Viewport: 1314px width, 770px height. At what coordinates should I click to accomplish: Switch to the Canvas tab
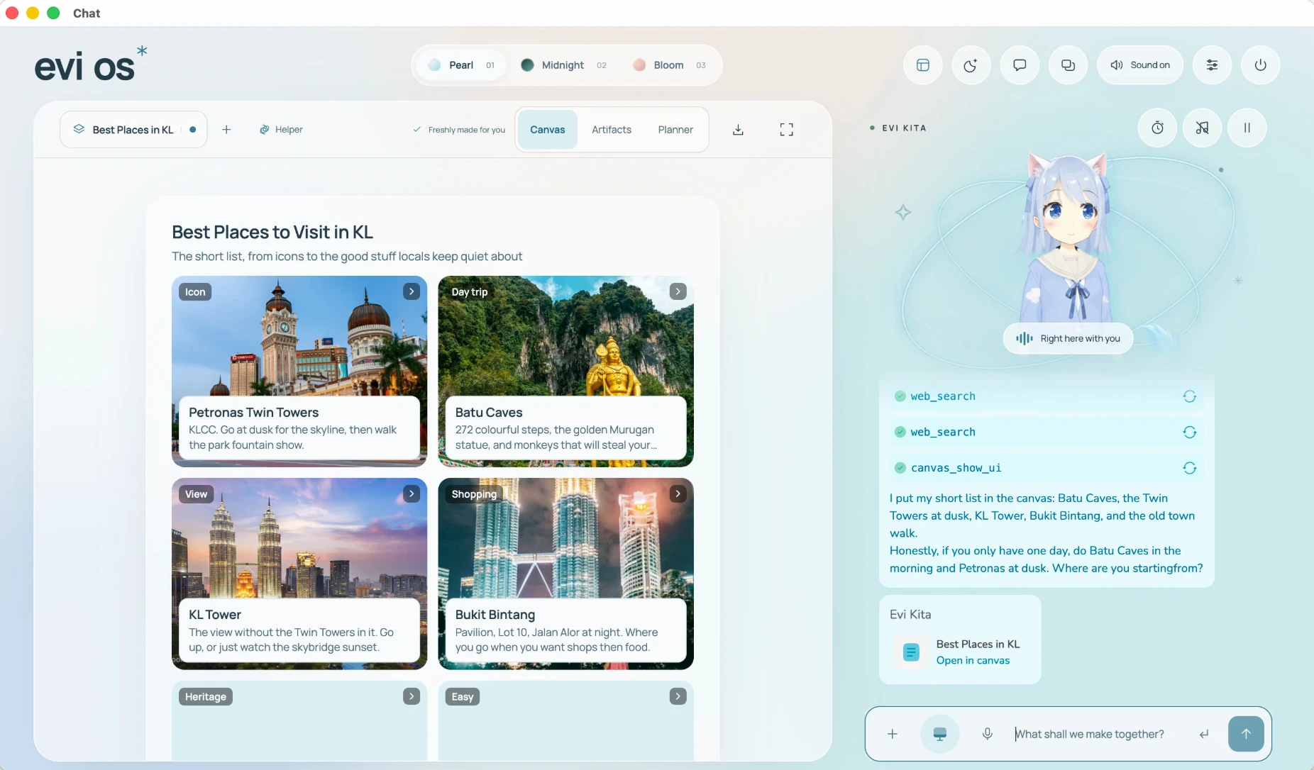(x=548, y=130)
